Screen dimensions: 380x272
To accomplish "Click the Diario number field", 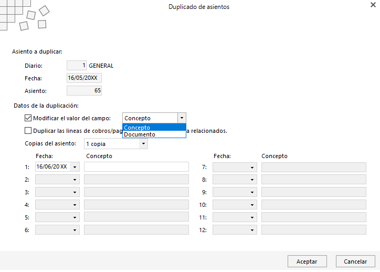I will [76, 66].
